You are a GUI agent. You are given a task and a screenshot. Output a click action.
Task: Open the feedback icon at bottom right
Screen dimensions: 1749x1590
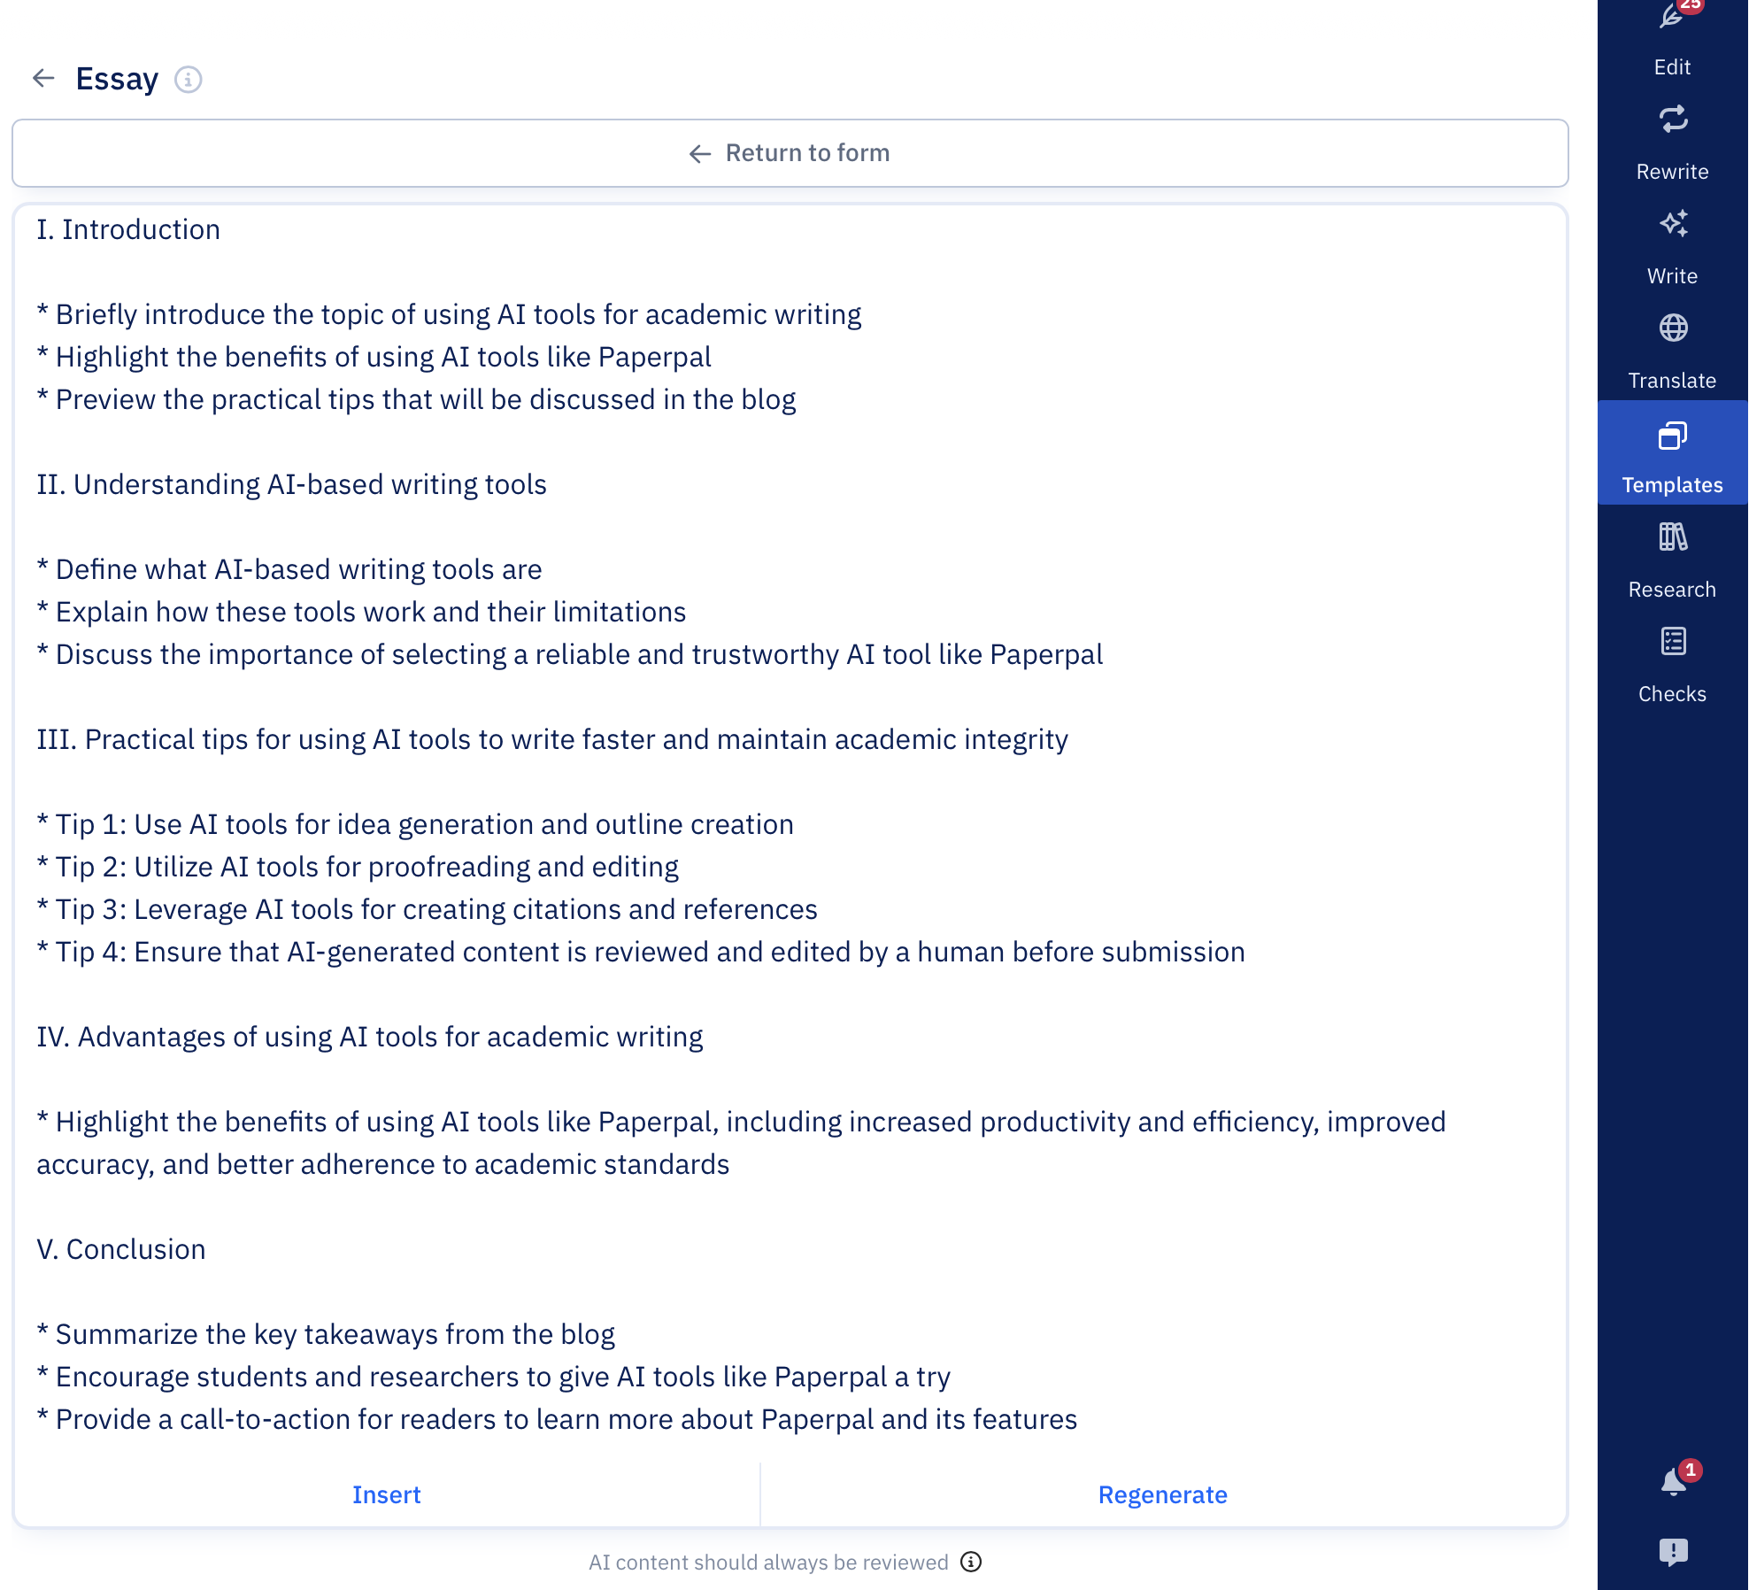1672,1550
